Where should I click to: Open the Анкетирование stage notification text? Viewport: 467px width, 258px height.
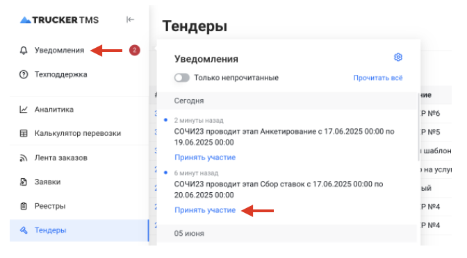point(284,137)
